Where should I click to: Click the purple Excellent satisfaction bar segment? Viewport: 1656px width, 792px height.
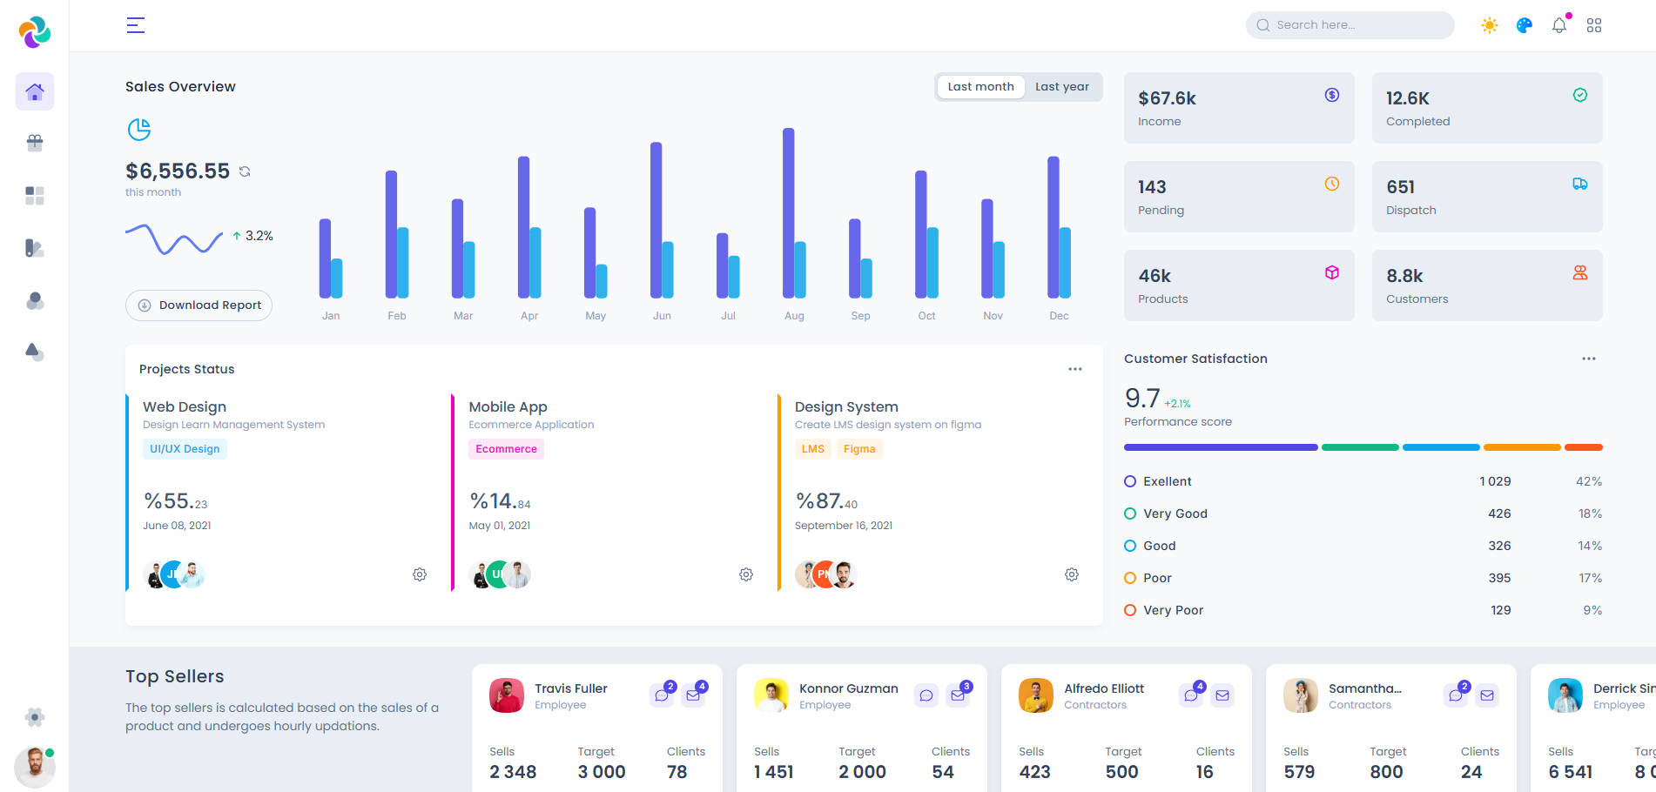[1219, 446]
